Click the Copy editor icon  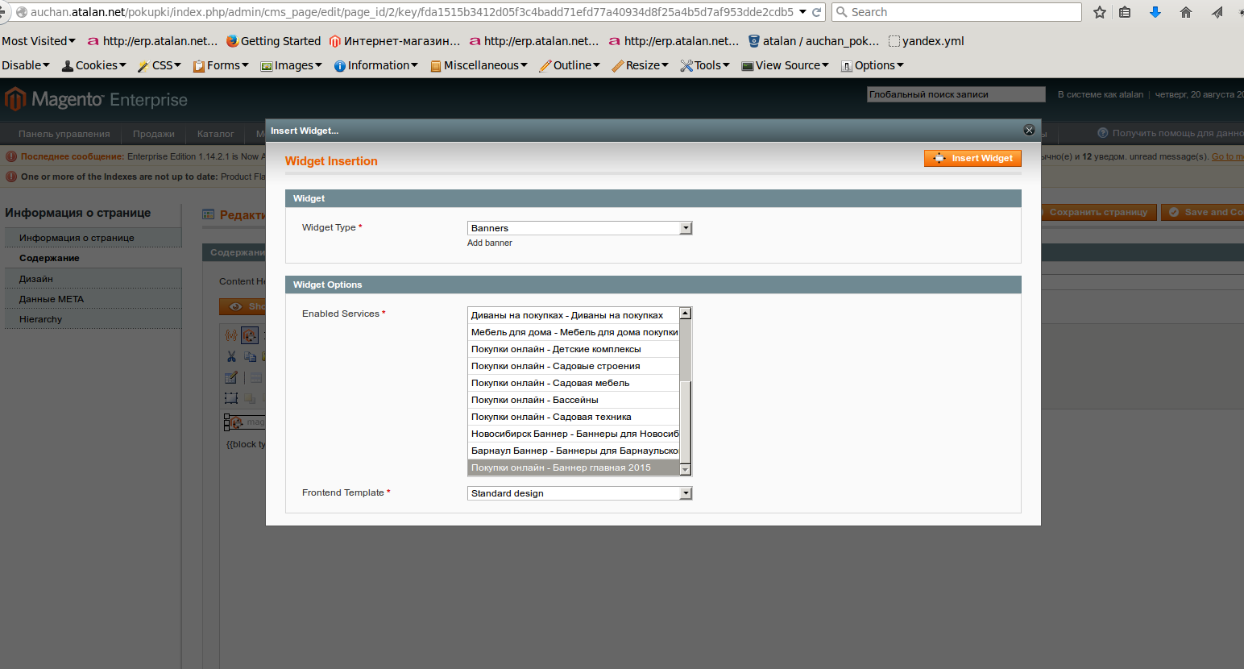[x=250, y=356]
